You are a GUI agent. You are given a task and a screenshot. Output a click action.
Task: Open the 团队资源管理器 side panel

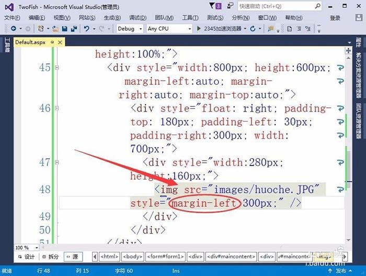click(358, 121)
